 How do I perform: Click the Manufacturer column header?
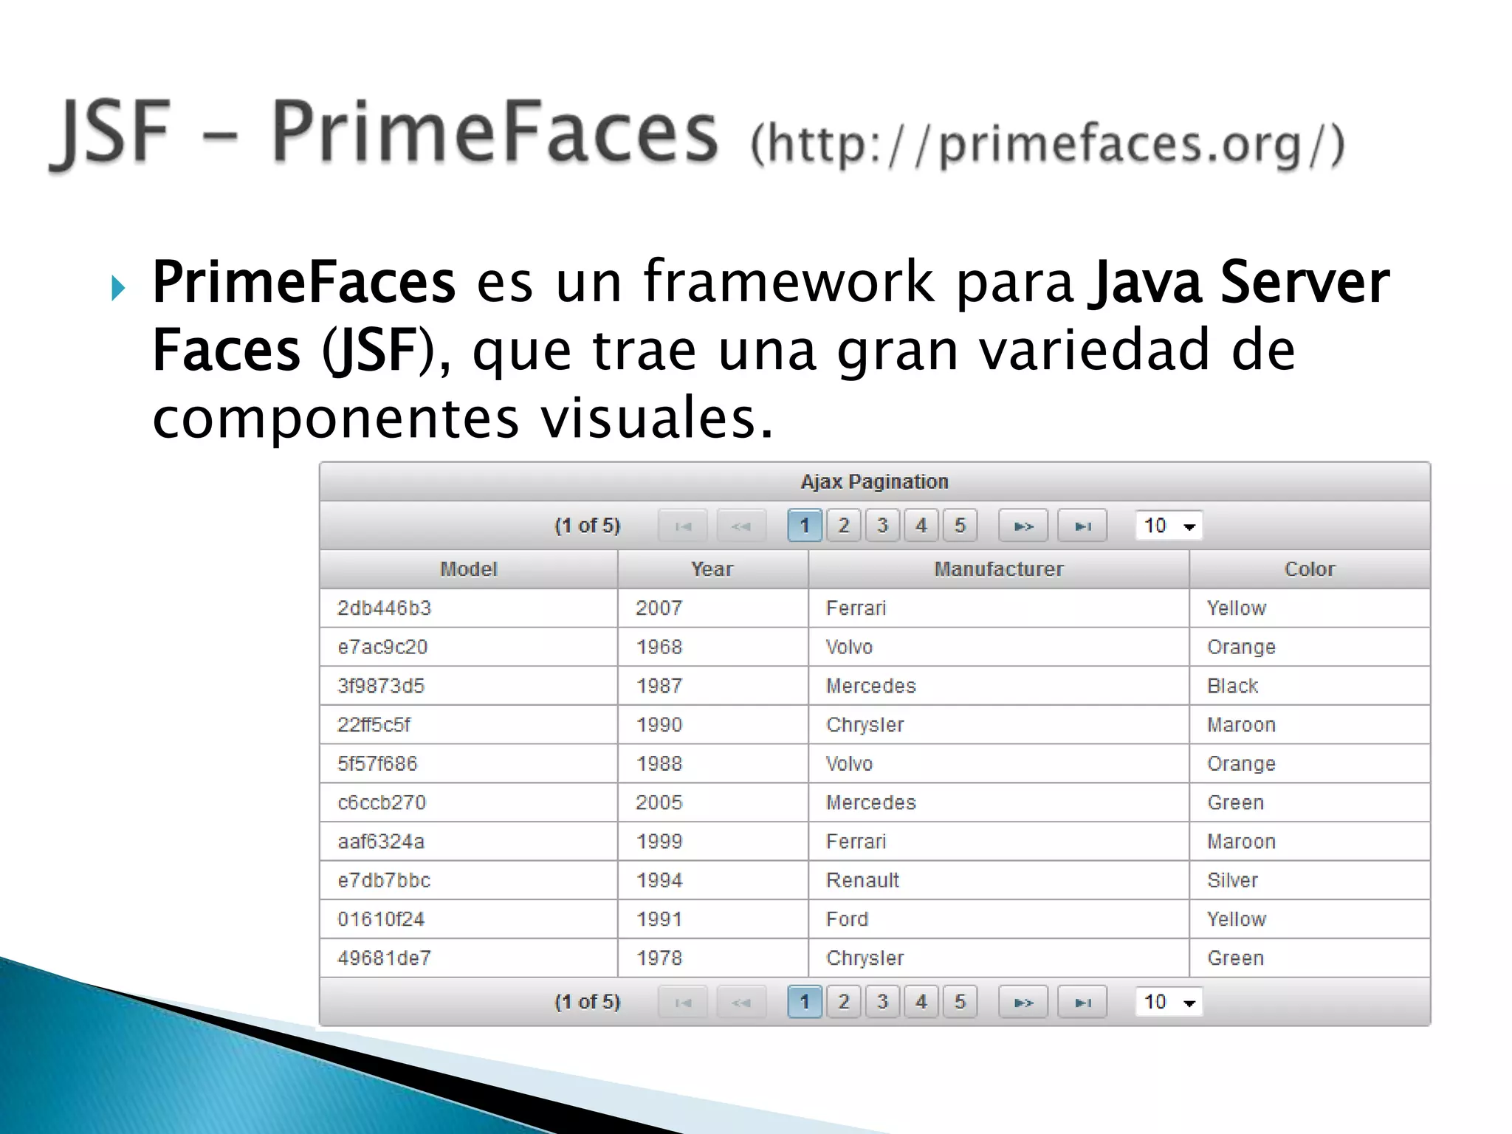coord(999,569)
